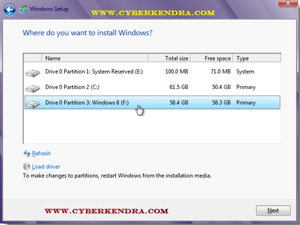Sort by the Total size column header
The width and height of the screenshot is (300, 225).
point(169,58)
